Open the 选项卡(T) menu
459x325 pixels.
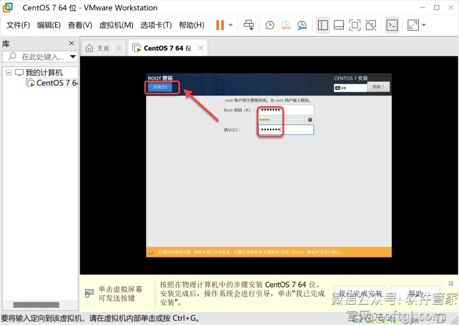point(156,25)
